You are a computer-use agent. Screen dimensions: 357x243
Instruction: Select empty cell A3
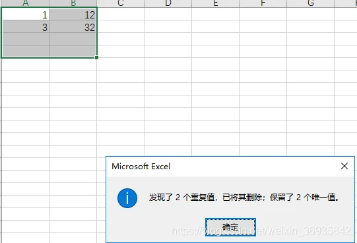pos(25,39)
